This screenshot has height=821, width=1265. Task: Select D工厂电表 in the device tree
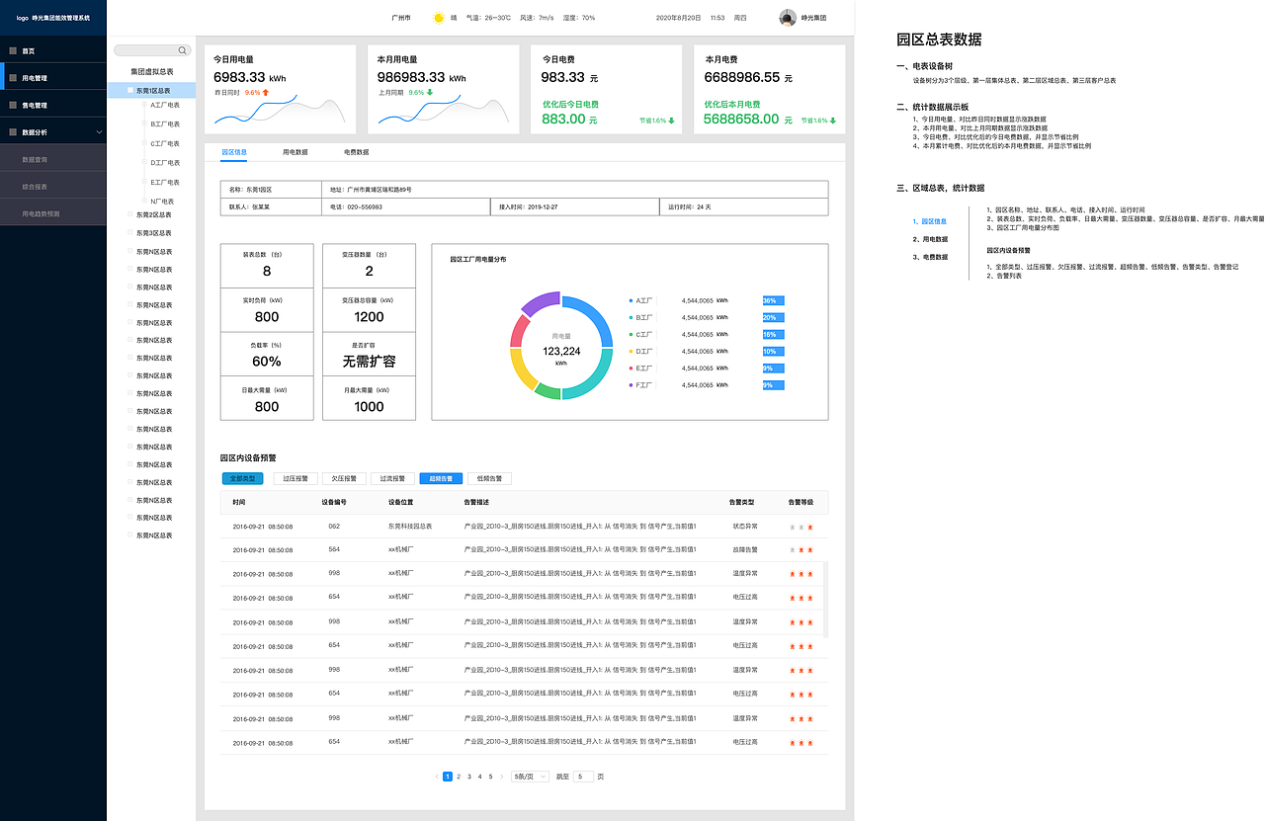[x=165, y=163]
